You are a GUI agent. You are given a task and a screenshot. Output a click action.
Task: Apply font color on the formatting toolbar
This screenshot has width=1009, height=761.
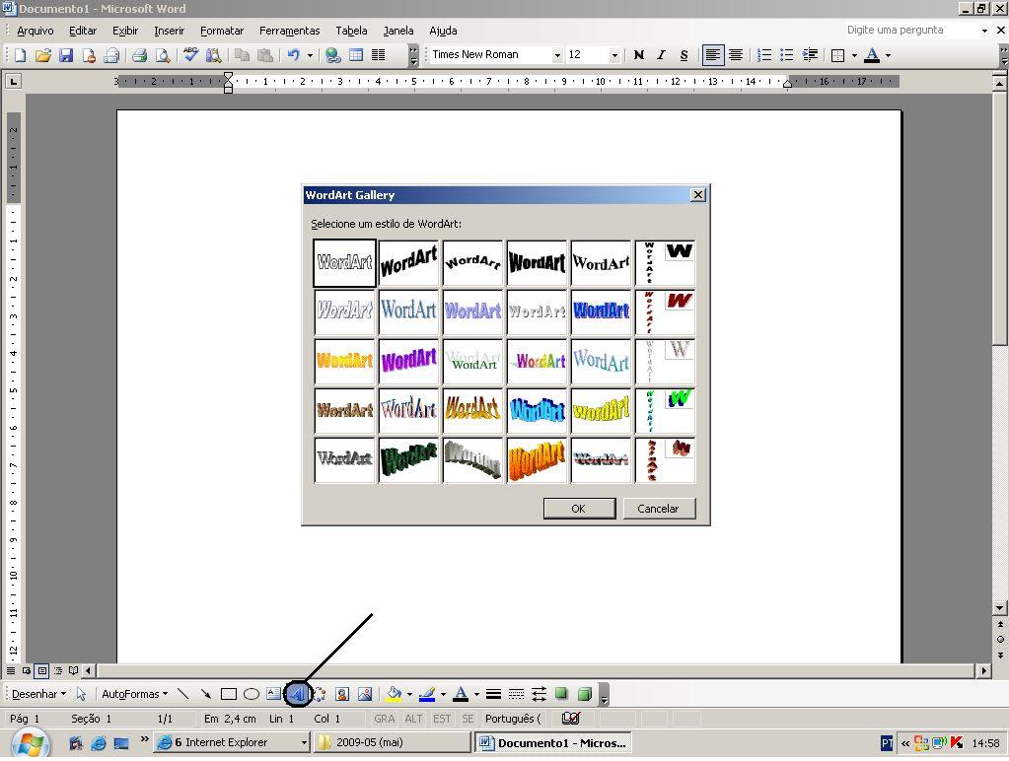[x=872, y=55]
